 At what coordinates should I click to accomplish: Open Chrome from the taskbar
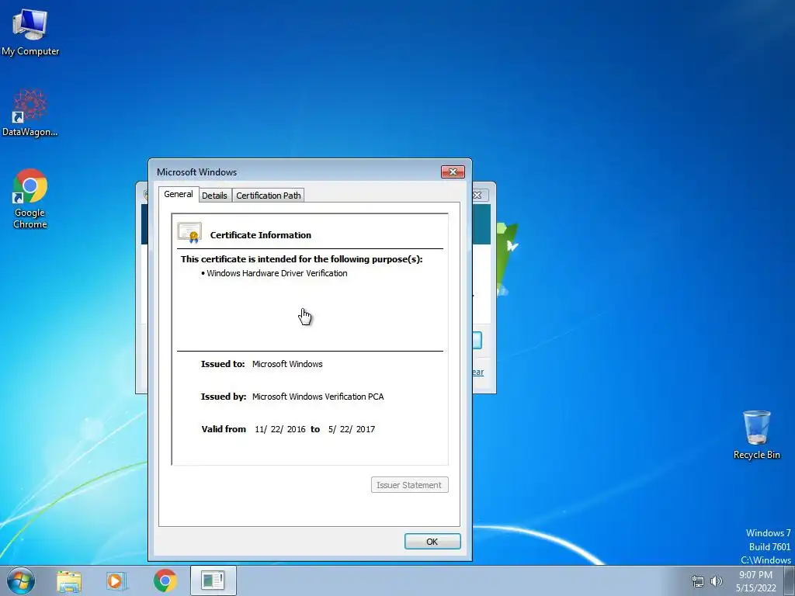pyautogui.click(x=165, y=580)
